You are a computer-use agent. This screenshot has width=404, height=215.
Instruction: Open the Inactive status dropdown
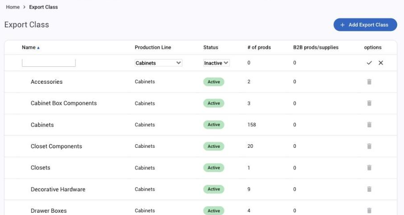(216, 63)
